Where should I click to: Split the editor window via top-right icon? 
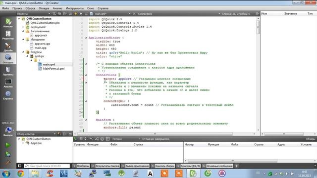257,14
